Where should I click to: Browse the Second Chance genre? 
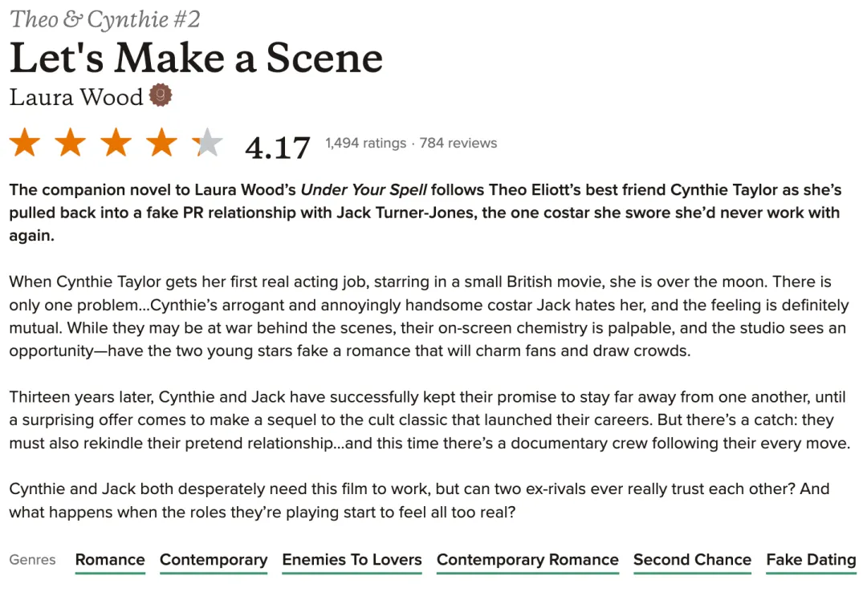pos(692,560)
